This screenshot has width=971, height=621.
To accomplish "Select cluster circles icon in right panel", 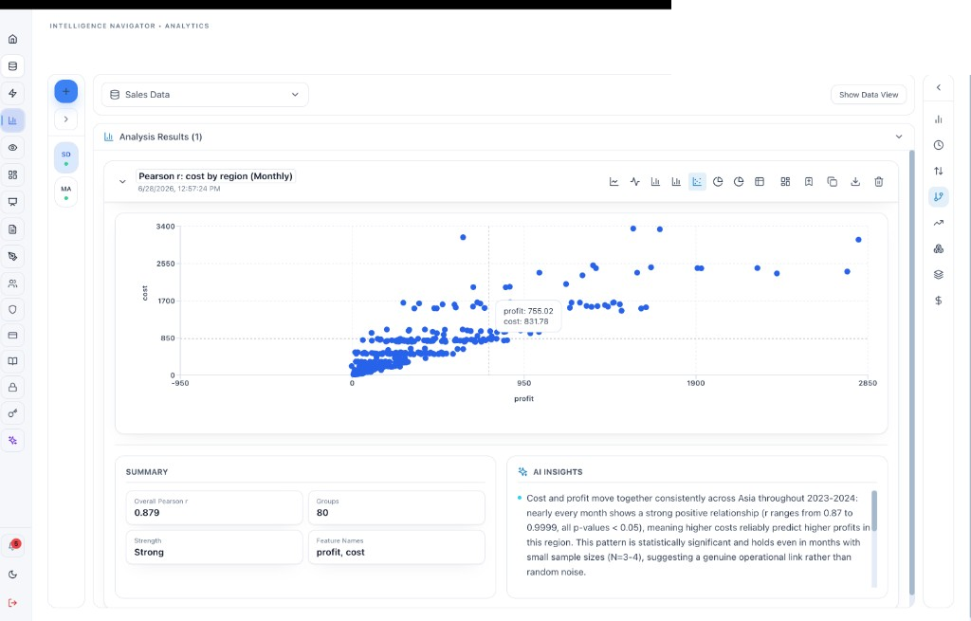I will tap(938, 249).
